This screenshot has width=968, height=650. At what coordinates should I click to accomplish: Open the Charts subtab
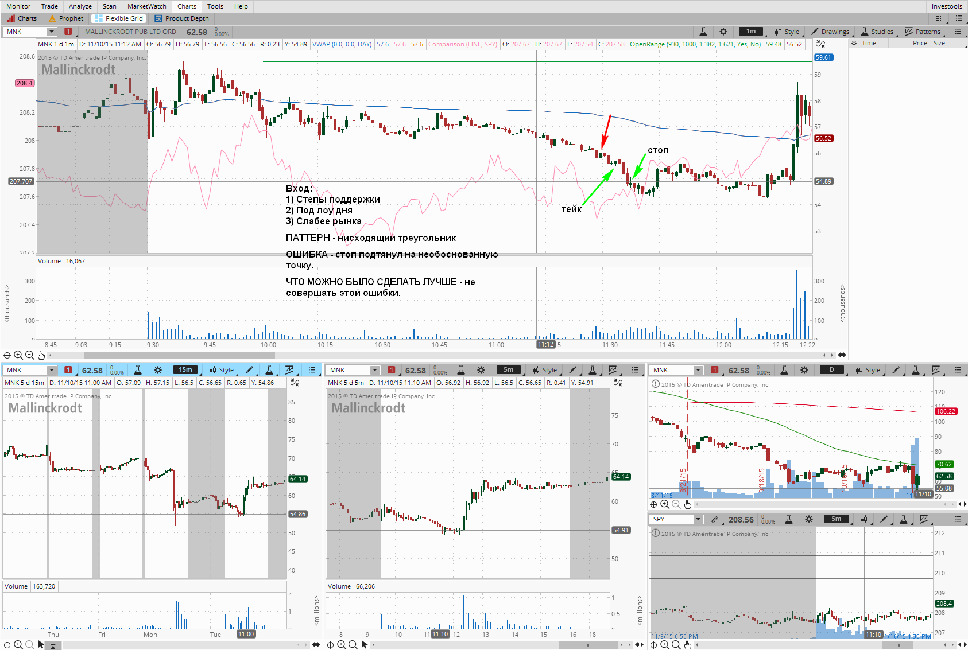pyautogui.click(x=22, y=18)
